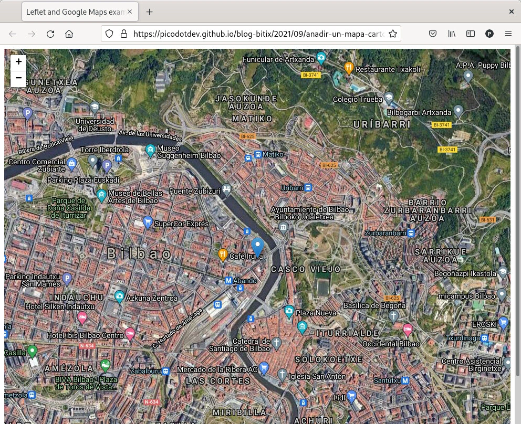
Task: Click the Café Iruña restaurant icon
Action: click(x=223, y=255)
